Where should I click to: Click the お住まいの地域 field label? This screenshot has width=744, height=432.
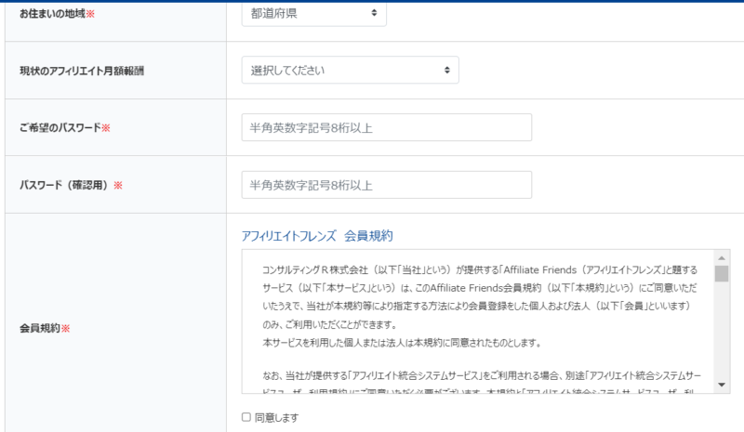coord(52,13)
